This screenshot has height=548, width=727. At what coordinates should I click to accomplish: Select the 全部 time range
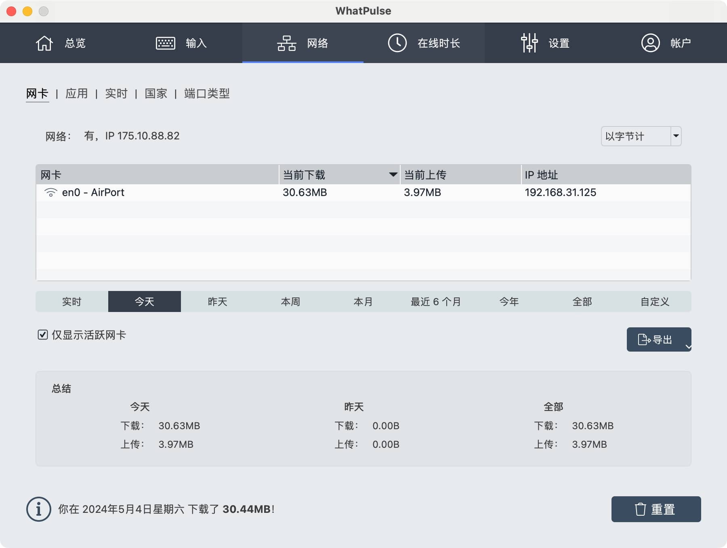(582, 301)
